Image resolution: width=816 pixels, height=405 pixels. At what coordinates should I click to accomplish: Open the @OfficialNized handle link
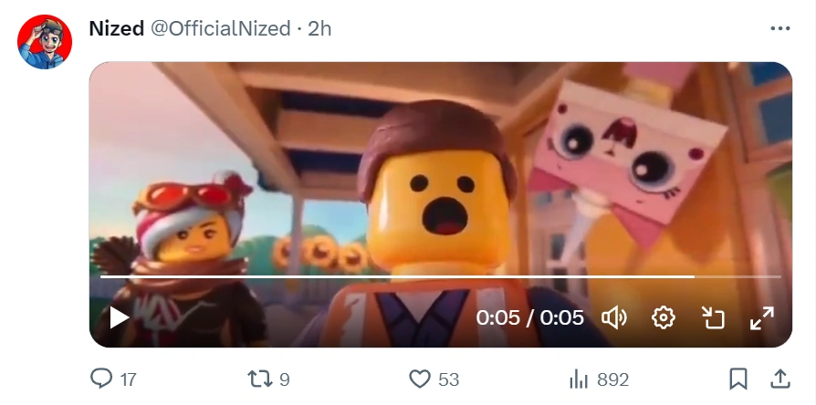[x=220, y=28]
